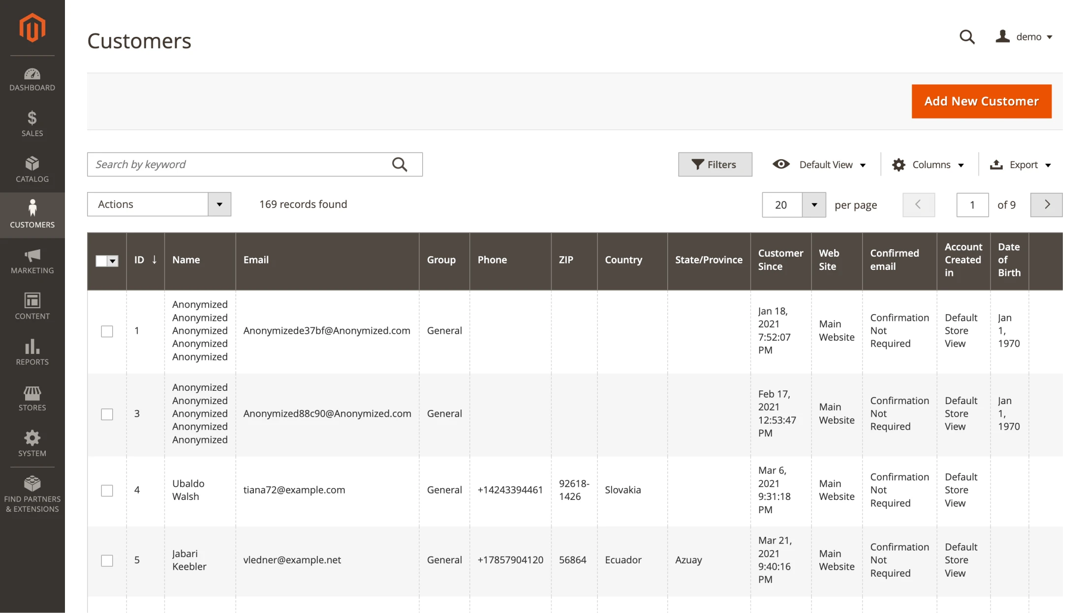Open the Filters panel
The height and width of the screenshot is (613, 1085).
coord(714,164)
